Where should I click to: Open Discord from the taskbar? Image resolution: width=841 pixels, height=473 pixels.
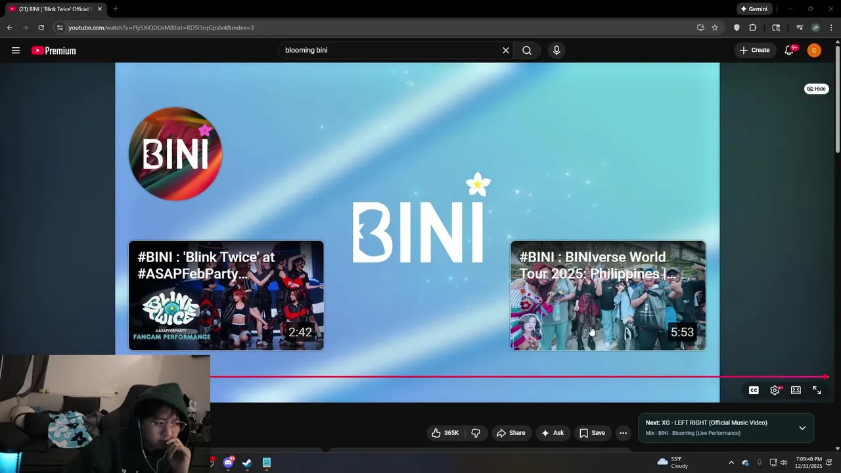pos(229,462)
